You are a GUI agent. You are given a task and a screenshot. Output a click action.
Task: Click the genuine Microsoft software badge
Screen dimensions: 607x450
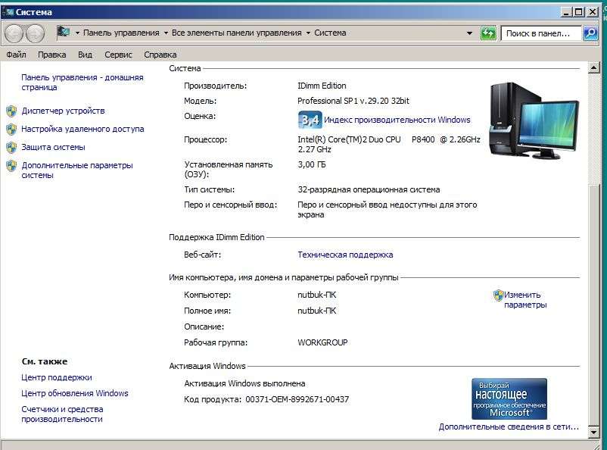[x=509, y=398]
